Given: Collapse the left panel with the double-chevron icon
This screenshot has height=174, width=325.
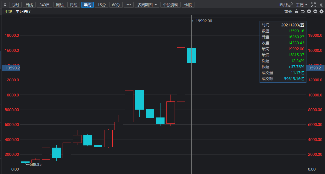Looking at the screenshot, I should [5, 5].
